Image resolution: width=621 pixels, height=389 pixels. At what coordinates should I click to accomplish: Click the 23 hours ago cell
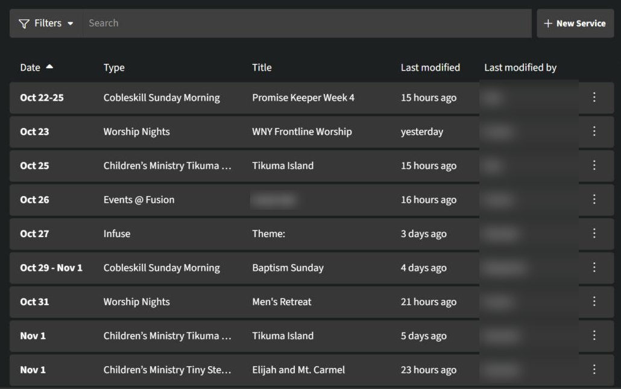pos(429,370)
